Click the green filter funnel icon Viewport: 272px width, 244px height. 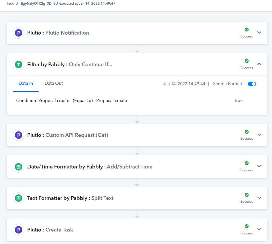point(18,64)
